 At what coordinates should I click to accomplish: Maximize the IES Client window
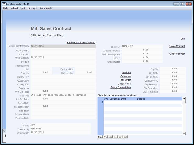182,4
